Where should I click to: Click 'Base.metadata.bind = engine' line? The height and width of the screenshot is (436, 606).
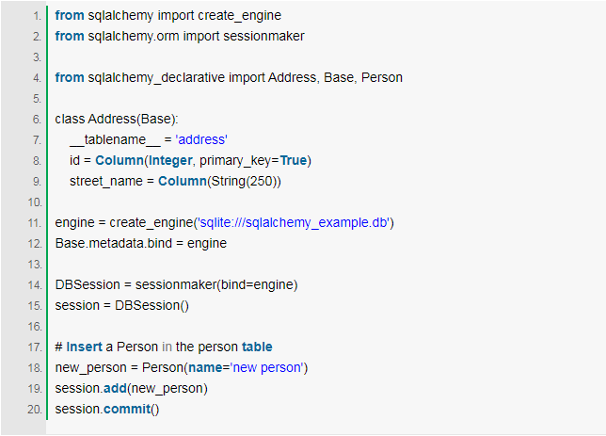[140, 243]
